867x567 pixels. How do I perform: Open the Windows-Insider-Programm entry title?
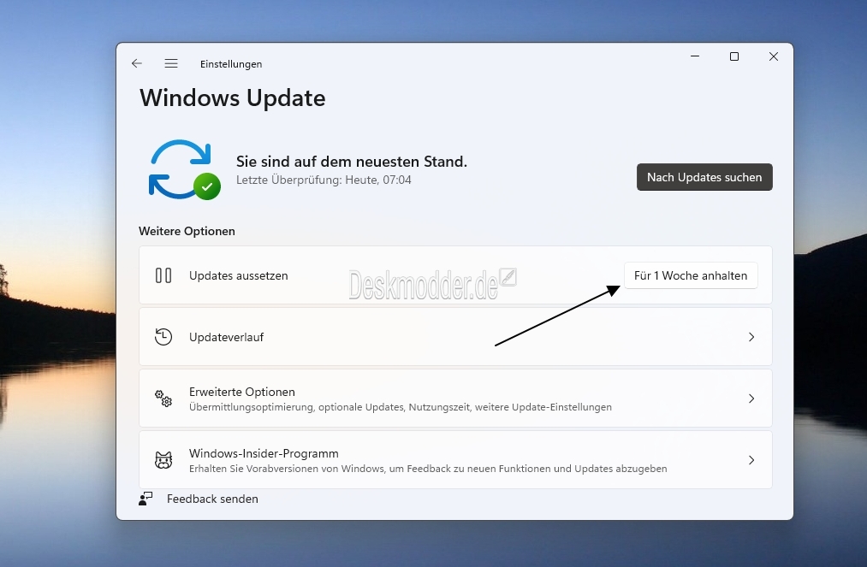pos(264,453)
